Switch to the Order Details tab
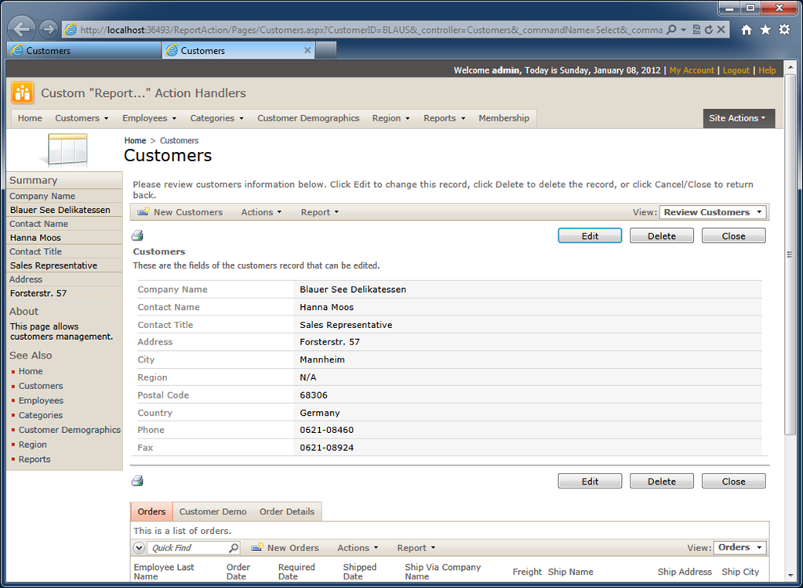Screen dimensions: 803x588 pos(287,511)
